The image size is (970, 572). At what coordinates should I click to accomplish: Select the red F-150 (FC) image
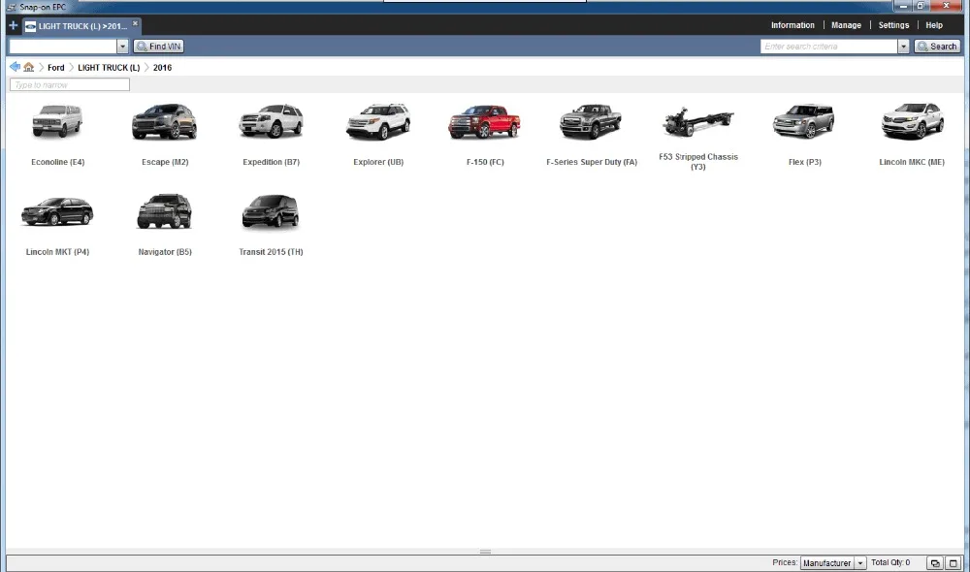(484, 121)
